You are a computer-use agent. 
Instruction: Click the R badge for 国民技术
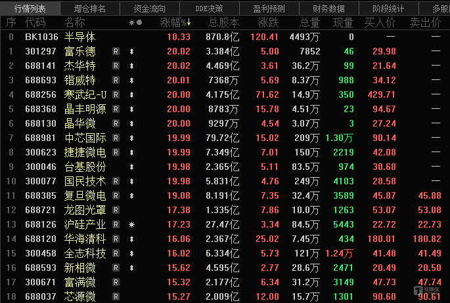(116, 181)
